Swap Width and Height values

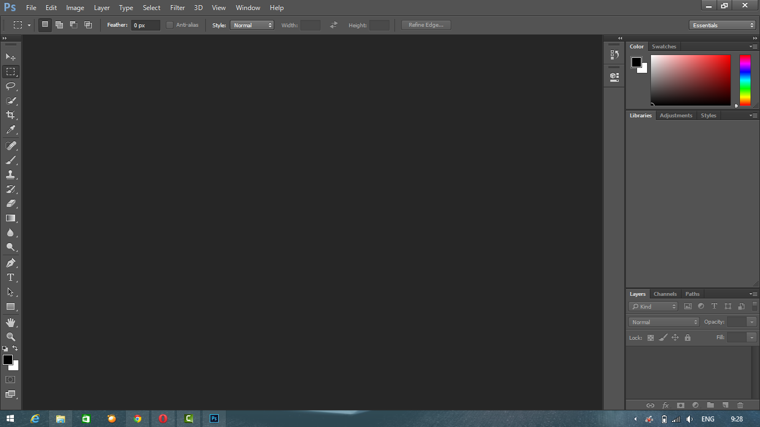334,25
